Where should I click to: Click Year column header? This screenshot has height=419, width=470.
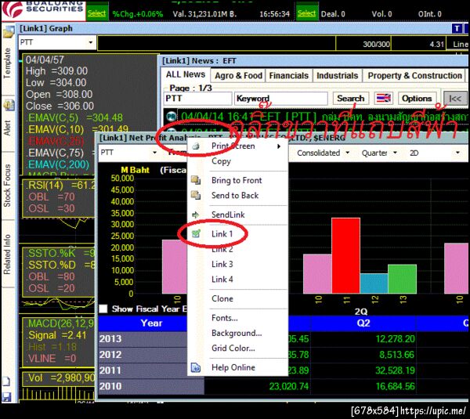tap(151, 323)
